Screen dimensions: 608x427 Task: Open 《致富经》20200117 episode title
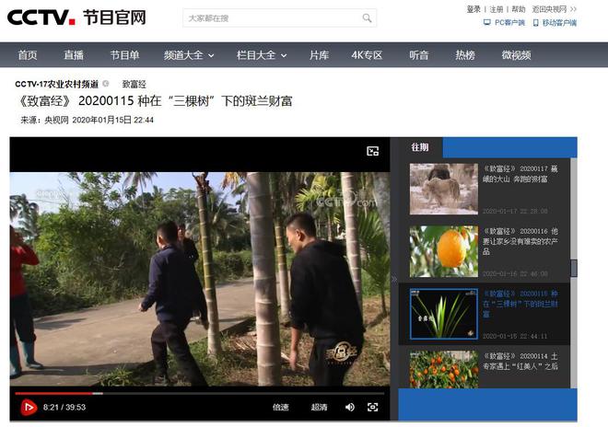tap(520, 174)
